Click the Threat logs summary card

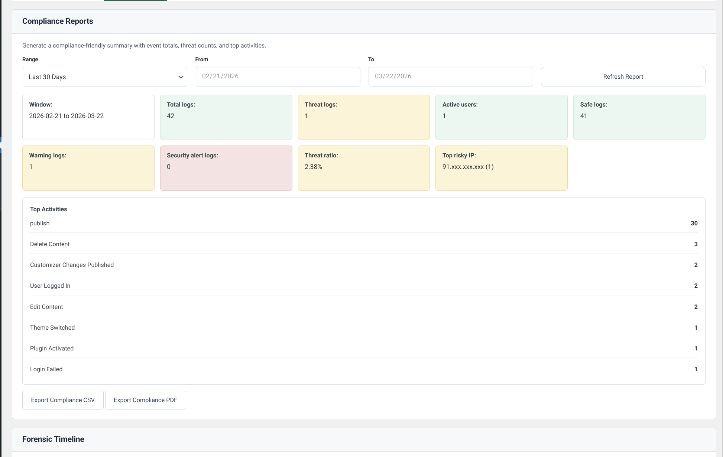[363, 117]
